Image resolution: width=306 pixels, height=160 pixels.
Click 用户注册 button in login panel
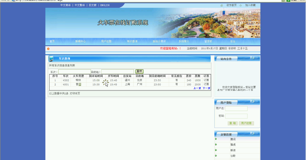(x=246, y=123)
